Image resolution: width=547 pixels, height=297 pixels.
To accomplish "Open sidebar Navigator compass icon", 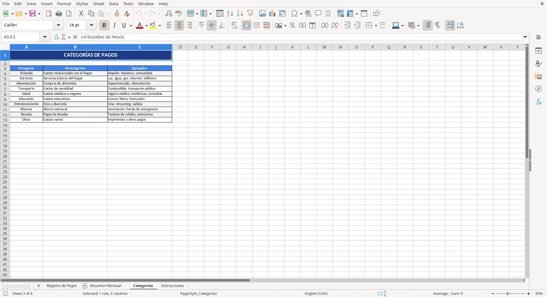I will [539, 89].
